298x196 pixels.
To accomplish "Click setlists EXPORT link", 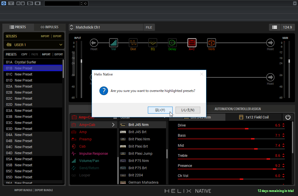I will click(x=57, y=36).
